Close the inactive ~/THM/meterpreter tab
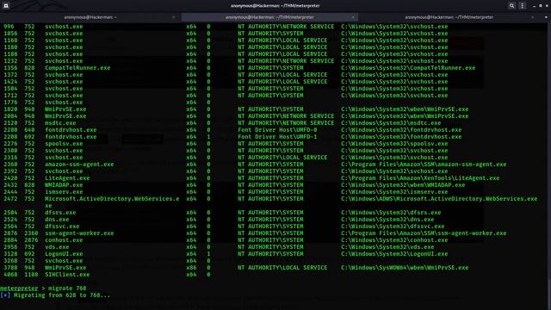 click(x=533, y=17)
